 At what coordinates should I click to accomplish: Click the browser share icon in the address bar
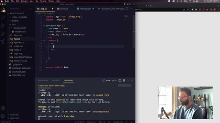click(184, 10)
